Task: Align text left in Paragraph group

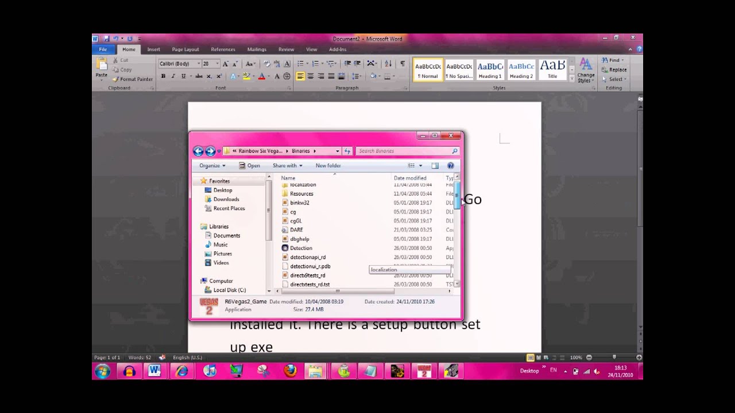Action: pyautogui.click(x=300, y=76)
